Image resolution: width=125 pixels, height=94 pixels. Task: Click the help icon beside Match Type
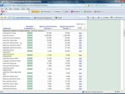[x=85, y=24]
